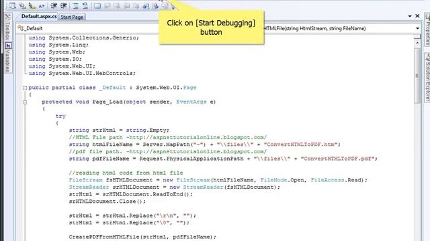Uncomment the selected lines icon
Screen dimensions: 430x241
click(x=85, y=5)
